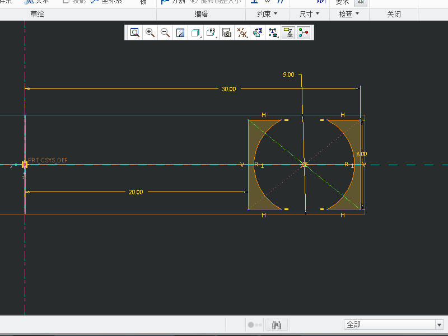Open the View Manager camera icon
Viewport: 448px width, 336px height.
[227, 32]
